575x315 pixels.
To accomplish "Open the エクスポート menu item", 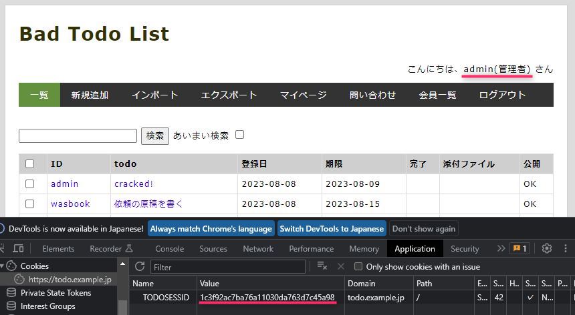I will 229,95.
